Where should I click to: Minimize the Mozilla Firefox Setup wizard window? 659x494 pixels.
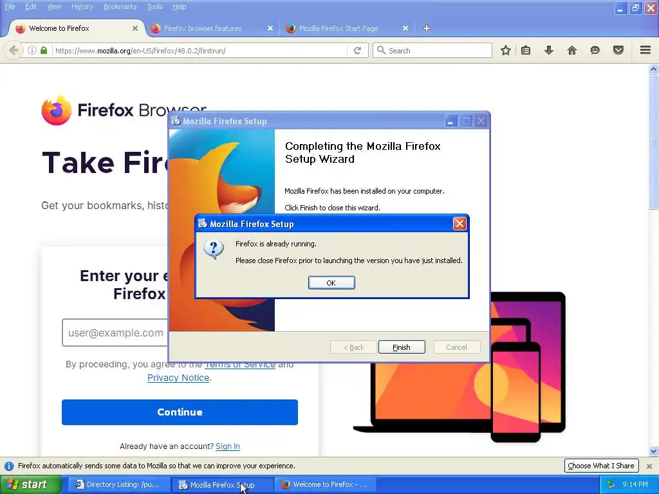tap(450, 121)
